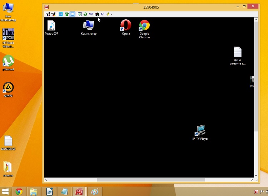
Task: Open Google Chrome from the taskbar
Action: pos(19,191)
